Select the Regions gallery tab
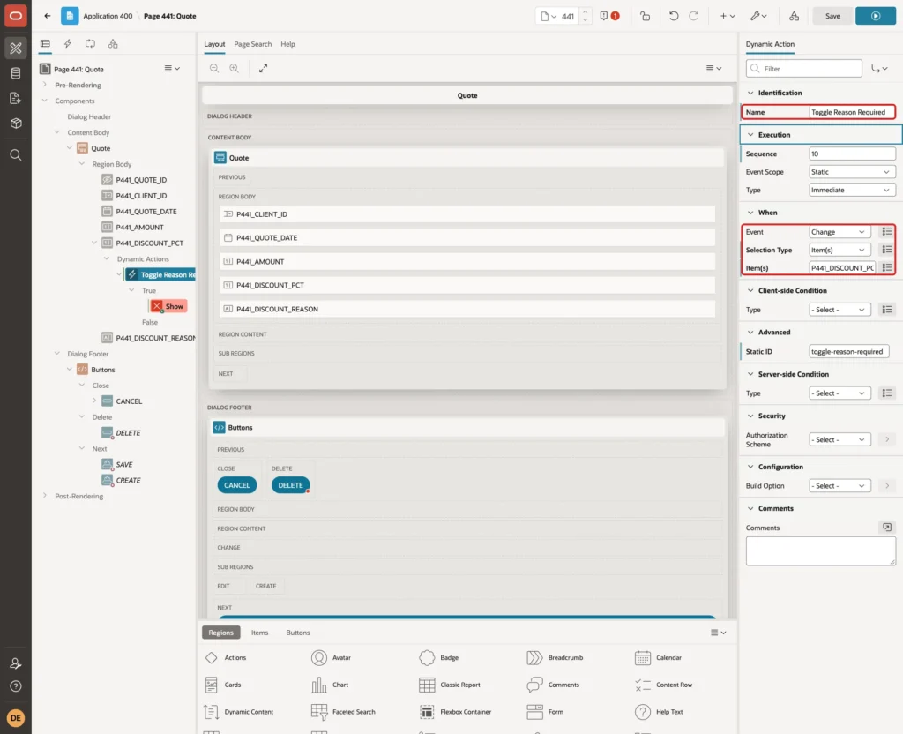Image resolution: width=903 pixels, height=734 pixels. tap(220, 633)
